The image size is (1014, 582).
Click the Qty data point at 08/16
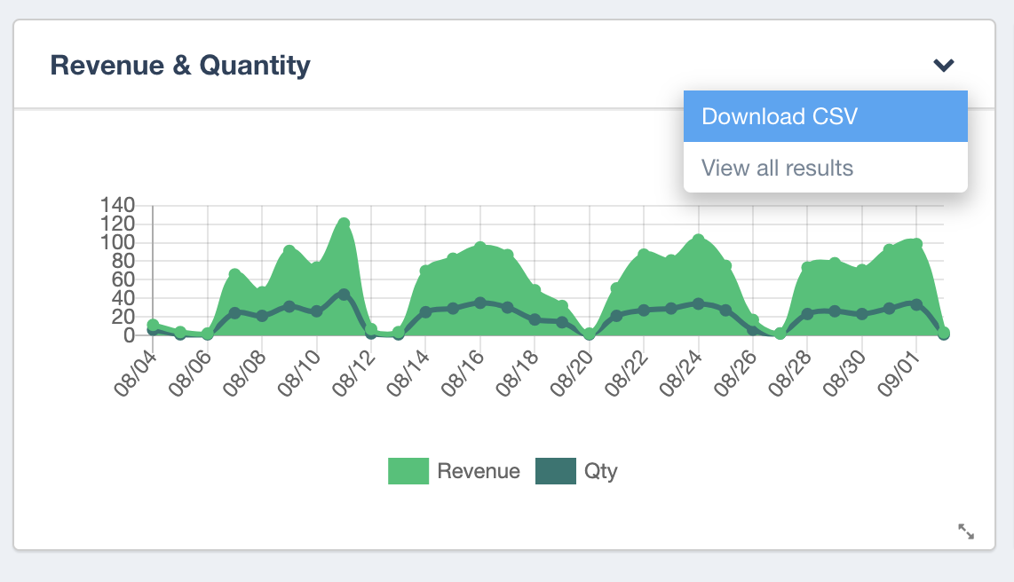pyautogui.click(x=480, y=303)
